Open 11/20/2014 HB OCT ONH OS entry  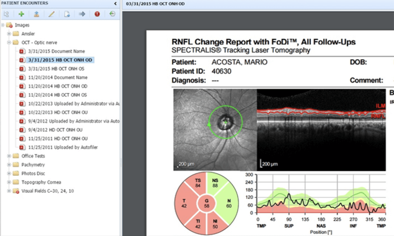click(58, 95)
